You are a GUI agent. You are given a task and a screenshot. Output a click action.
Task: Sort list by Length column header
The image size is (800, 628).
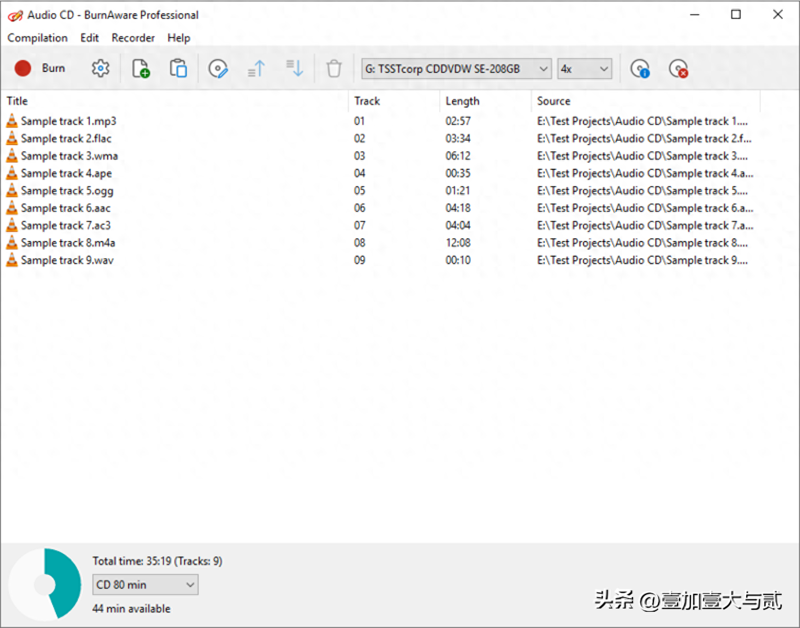[462, 101]
